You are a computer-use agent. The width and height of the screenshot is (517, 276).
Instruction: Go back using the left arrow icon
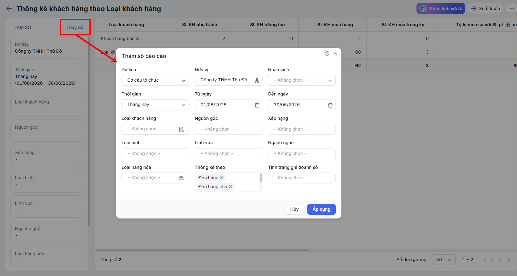(9, 9)
